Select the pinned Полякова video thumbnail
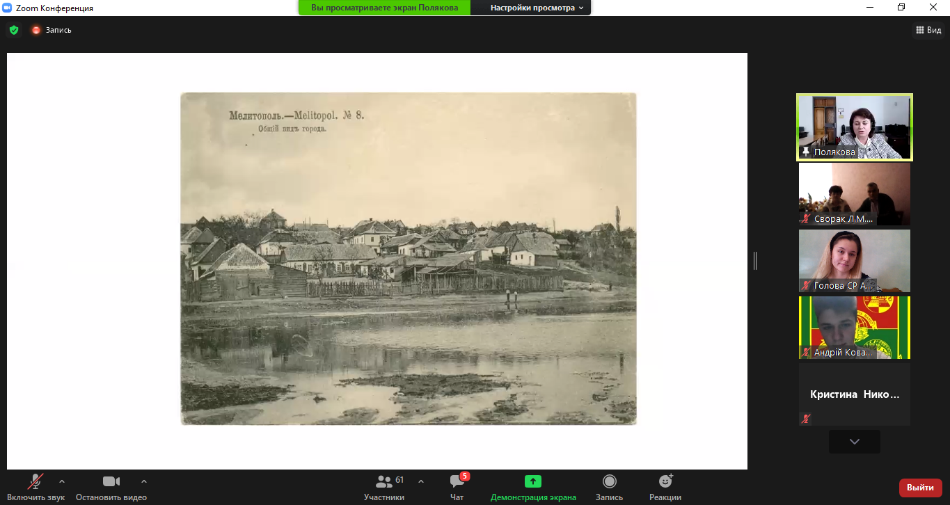 [854, 127]
